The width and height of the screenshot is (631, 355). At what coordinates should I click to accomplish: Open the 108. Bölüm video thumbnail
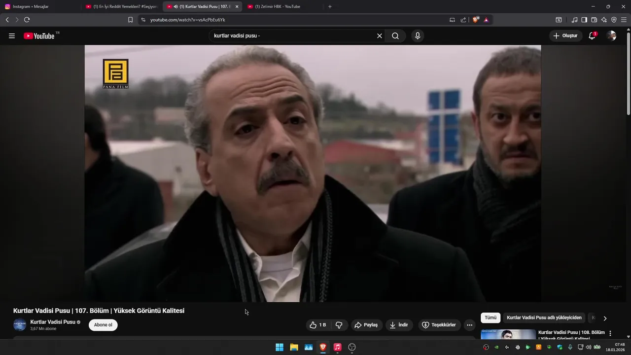[508, 335]
